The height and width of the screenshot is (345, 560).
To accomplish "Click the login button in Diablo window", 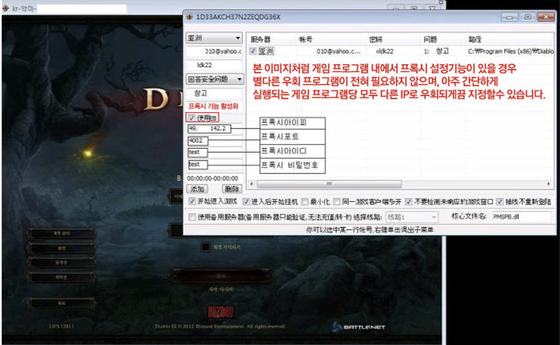I will [x=221, y=276].
